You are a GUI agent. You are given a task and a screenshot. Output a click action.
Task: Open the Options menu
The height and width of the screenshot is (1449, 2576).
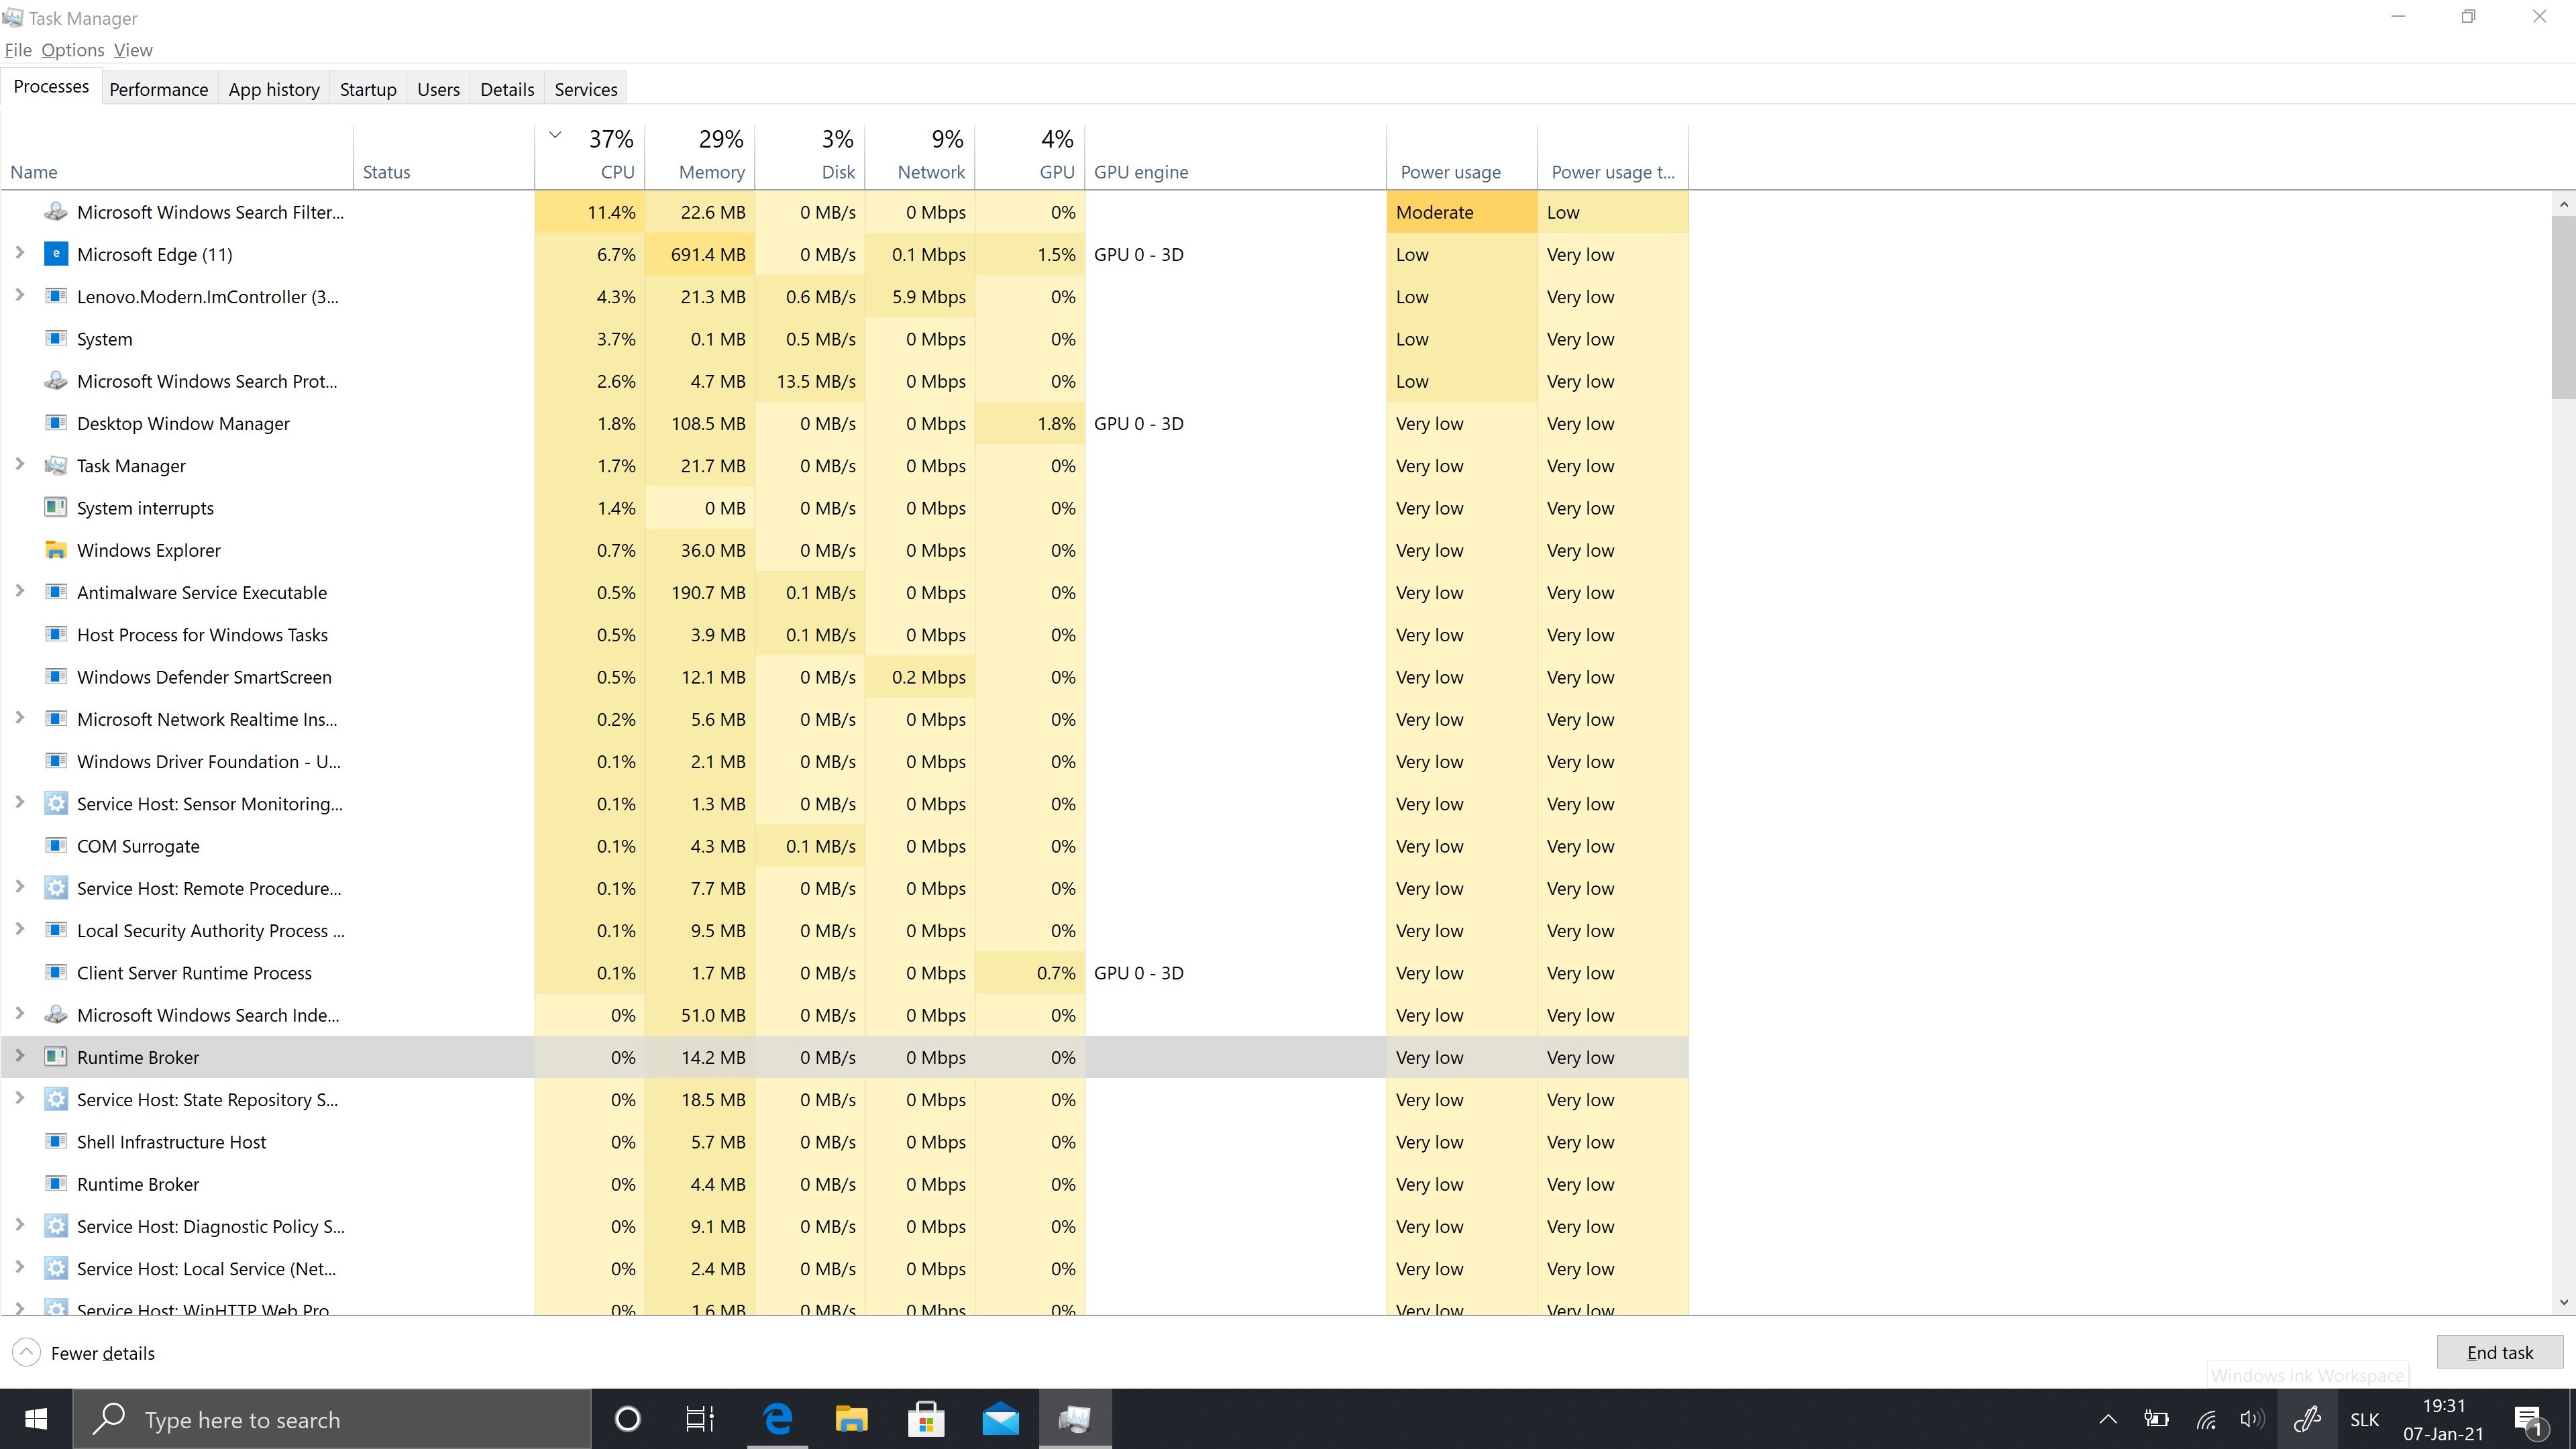pos(72,50)
